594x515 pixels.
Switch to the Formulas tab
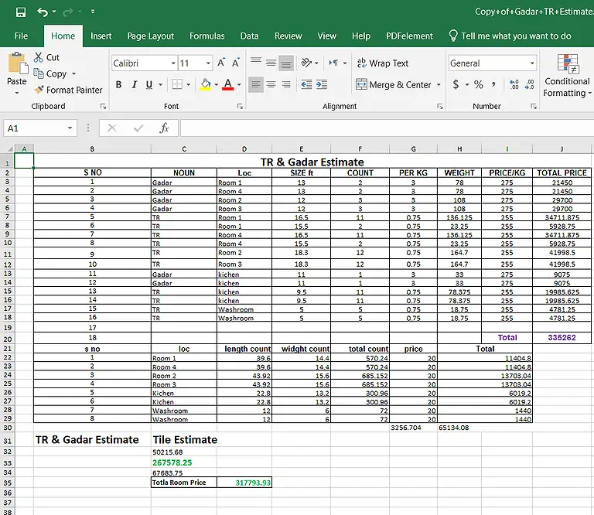207,36
